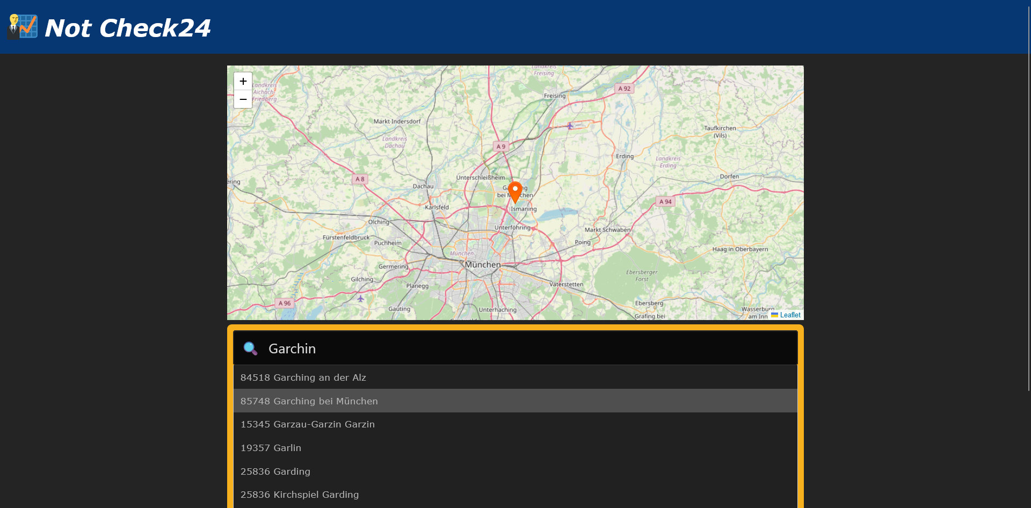Click the A 94 highway shield
1031x508 pixels.
point(665,202)
